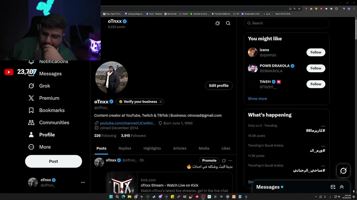Follow POWR DRAKOLA

point(316,68)
